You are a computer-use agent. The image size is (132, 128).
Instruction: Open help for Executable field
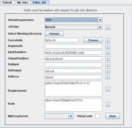108,40
